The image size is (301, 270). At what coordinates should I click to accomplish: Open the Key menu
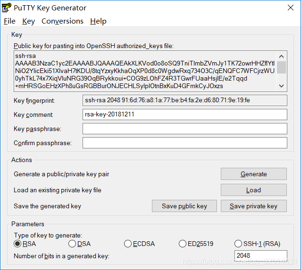coord(29,21)
